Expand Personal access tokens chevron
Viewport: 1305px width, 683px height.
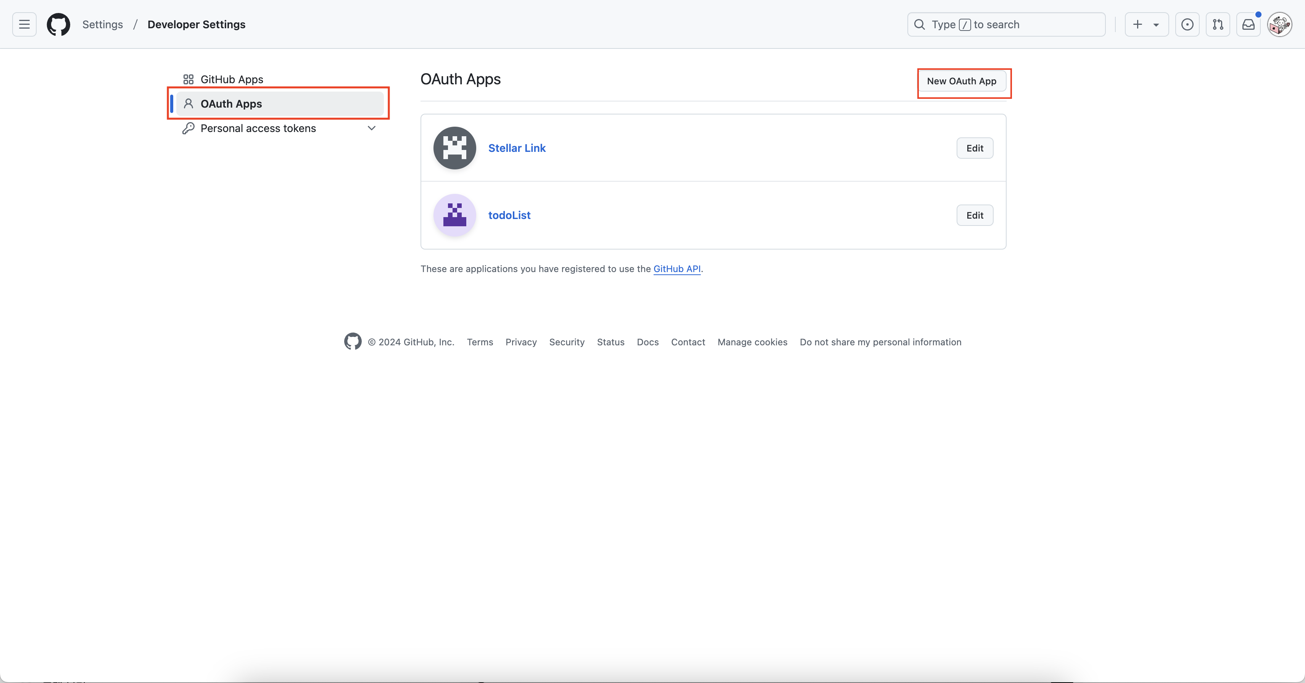click(x=371, y=128)
